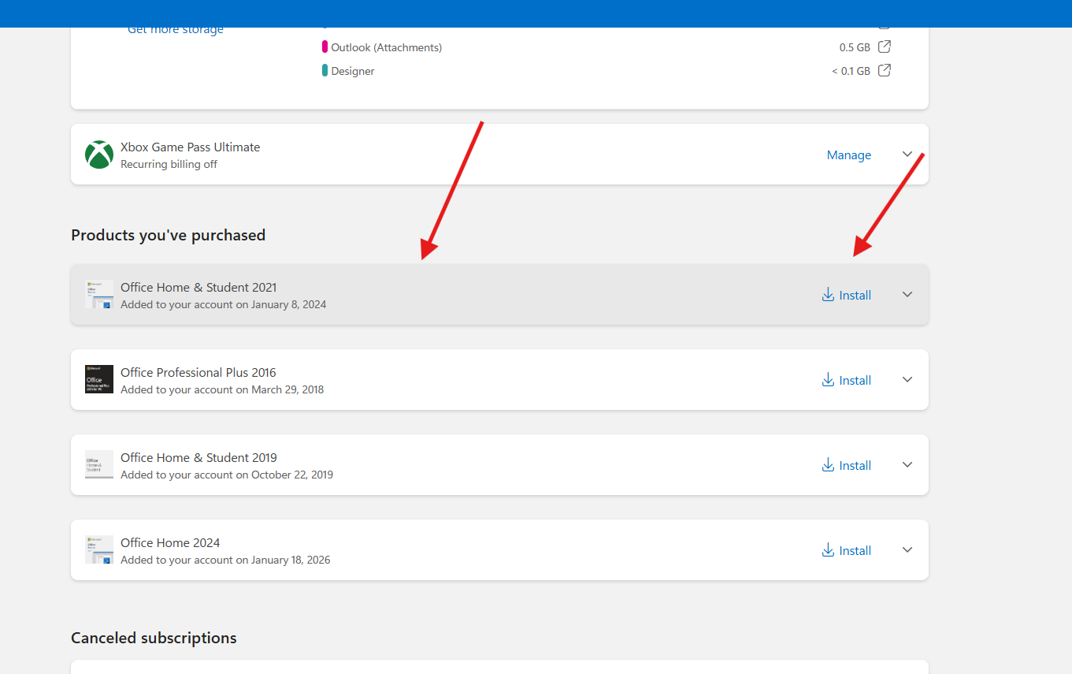
Task: Select the < 0.1 GB storage value
Action: (851, 71)
